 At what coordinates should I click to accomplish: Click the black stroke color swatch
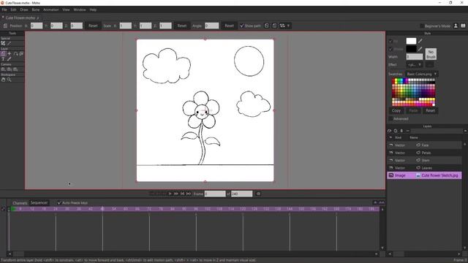click(x=411, y=49)
